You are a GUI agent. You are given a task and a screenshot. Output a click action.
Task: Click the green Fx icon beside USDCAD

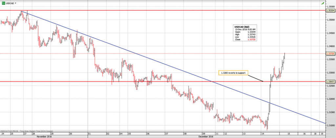tap(3, 3)
